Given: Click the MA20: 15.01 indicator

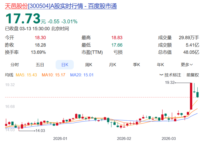Looking at the screenshot, I should 82,75.
